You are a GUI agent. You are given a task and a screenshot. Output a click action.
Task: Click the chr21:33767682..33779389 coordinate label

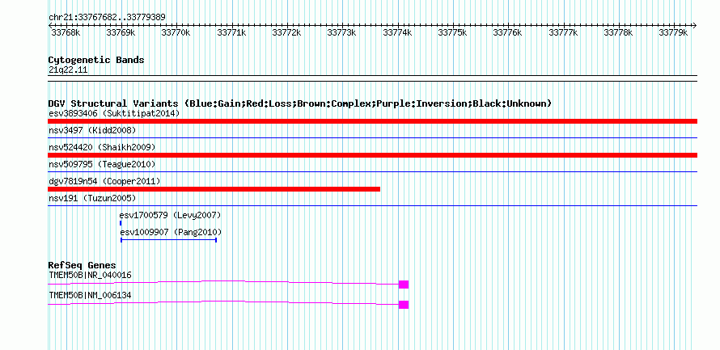107,18
